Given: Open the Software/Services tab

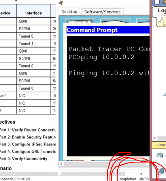Looking at the screenshot, I should point(102,12).
